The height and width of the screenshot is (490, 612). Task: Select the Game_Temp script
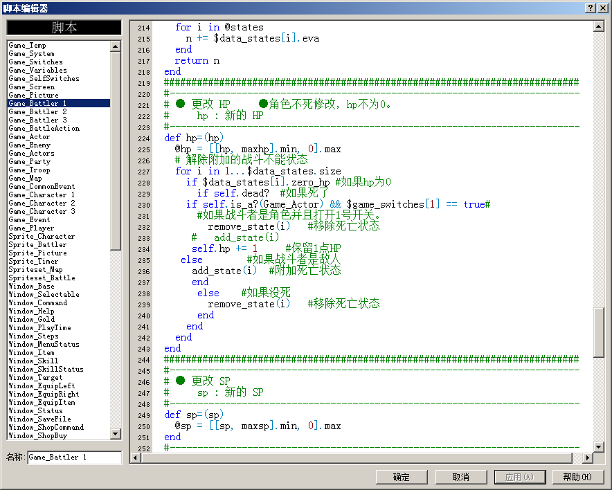coord(59,45)
